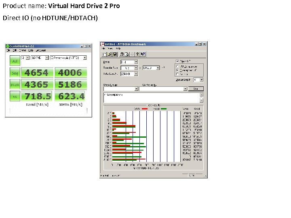Click the red Write legend swatch
The image size is (291, 218).
(145, 109)
